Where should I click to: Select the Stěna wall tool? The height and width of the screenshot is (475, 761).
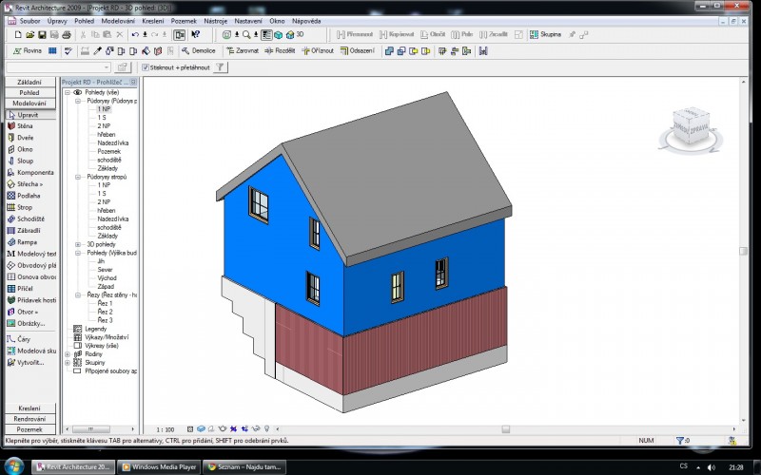click(25, 125)
